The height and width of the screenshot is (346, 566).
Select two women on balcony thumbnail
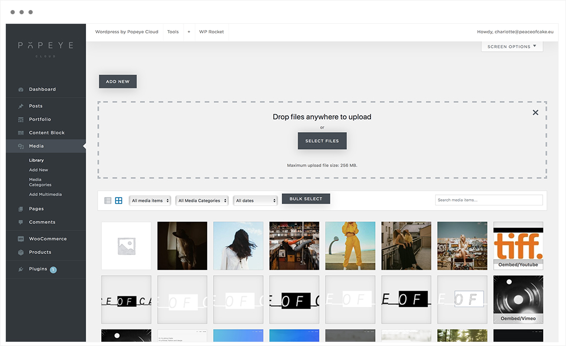point(406,246)
